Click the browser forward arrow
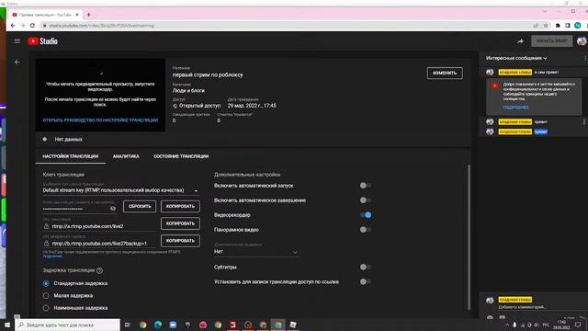The width and height of the screenshot is (588, 331). click(x=22, y=26)
